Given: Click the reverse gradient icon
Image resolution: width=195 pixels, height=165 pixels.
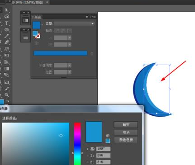Looking at the screenshot, I should pos(37,43).
